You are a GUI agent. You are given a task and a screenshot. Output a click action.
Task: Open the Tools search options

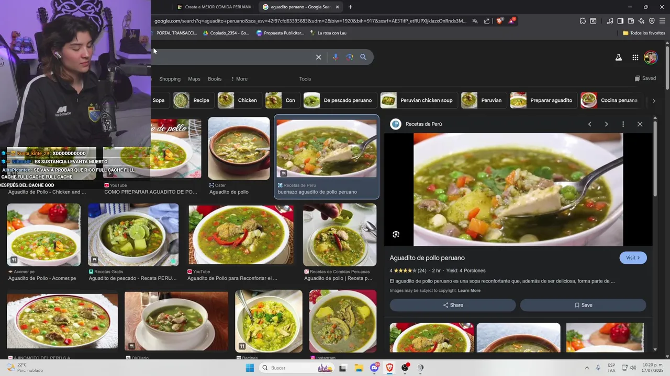point(305,79)
